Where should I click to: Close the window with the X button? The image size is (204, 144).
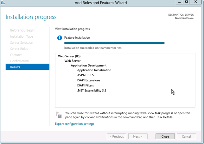196,2
